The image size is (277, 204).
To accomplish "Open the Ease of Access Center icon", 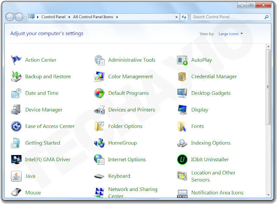I will pyautogui.click(x=16, y=126).
